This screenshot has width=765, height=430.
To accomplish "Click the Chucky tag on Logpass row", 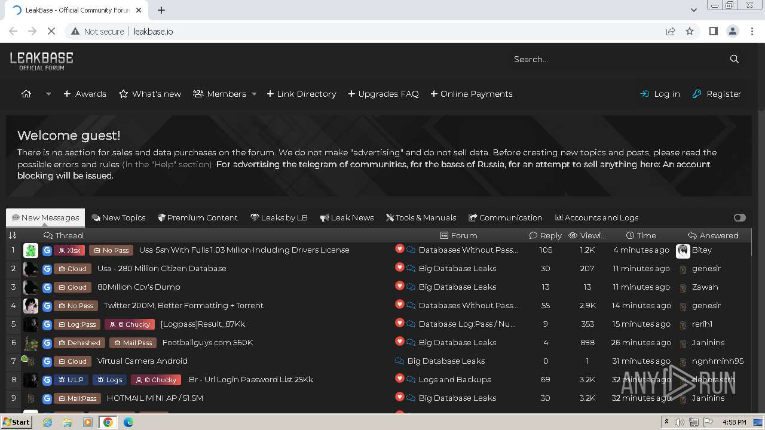I will (130, 324).
